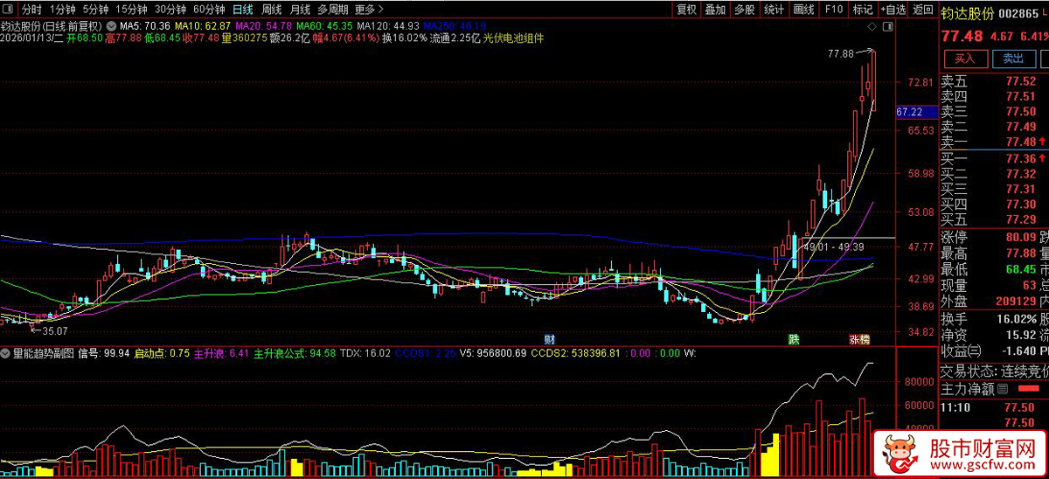Click the 返回 back button
1049x479 pixels.
tap(922, 10)
